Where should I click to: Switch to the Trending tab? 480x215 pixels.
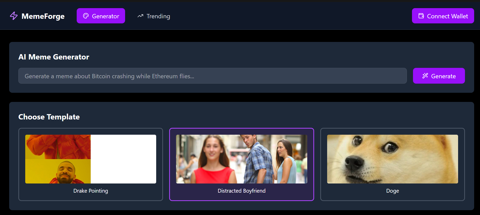(154, 16)
